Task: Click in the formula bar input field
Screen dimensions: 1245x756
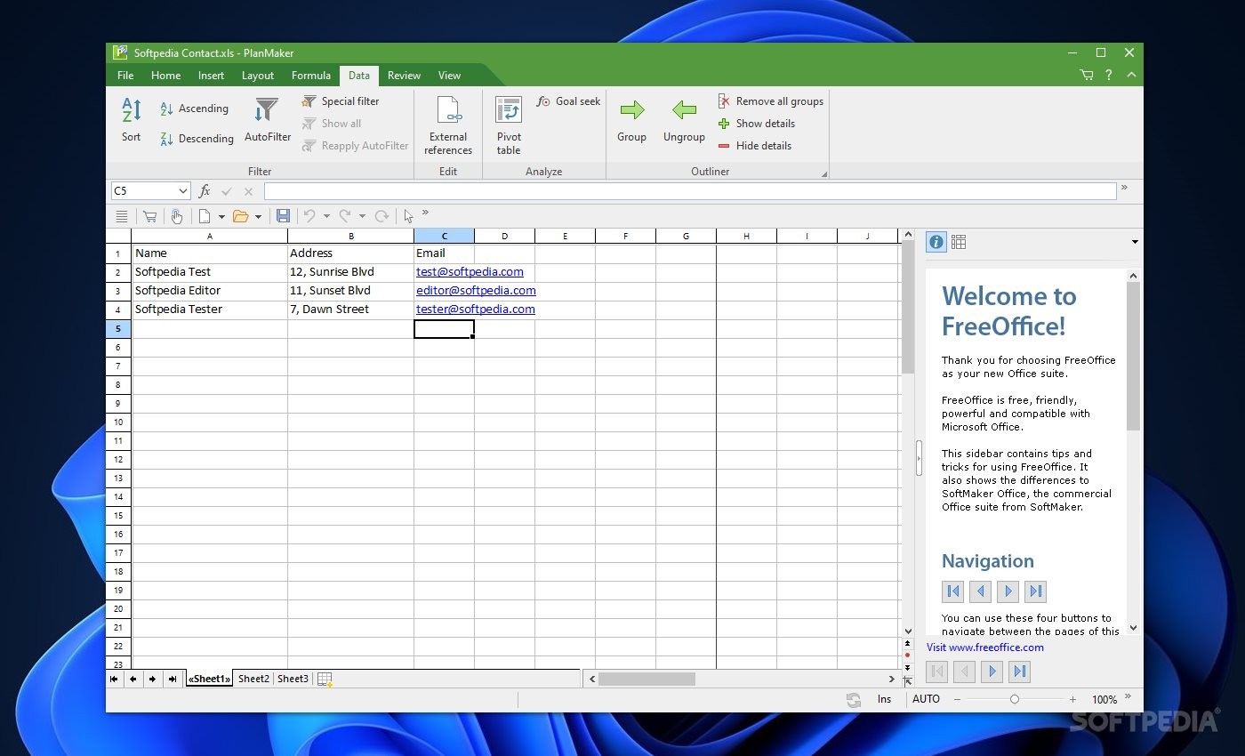Action: point(690,191)
